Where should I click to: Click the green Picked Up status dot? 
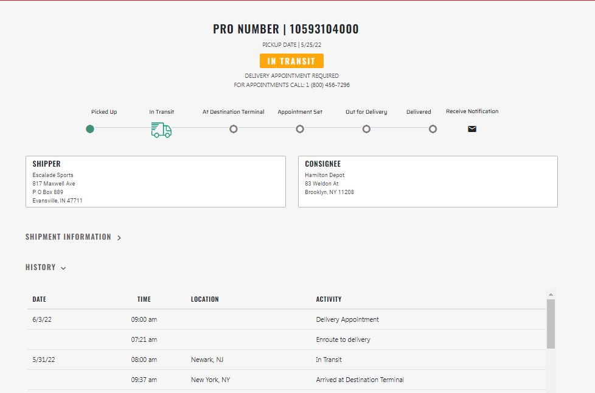[90, 129]
